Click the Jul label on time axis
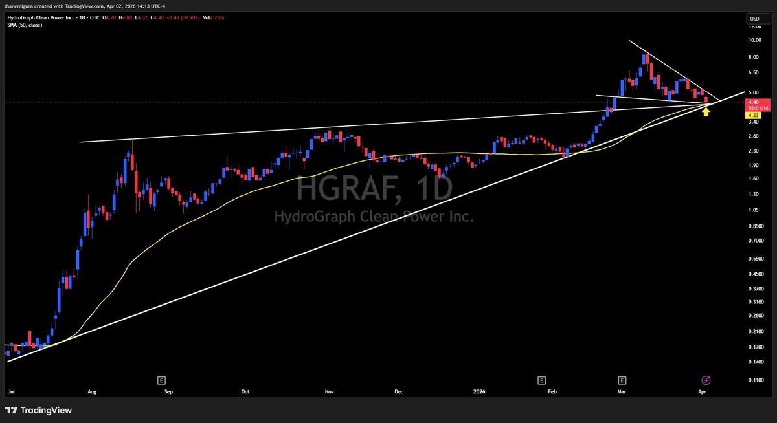This screenshot has width=777, height=423. click(10, 392)
